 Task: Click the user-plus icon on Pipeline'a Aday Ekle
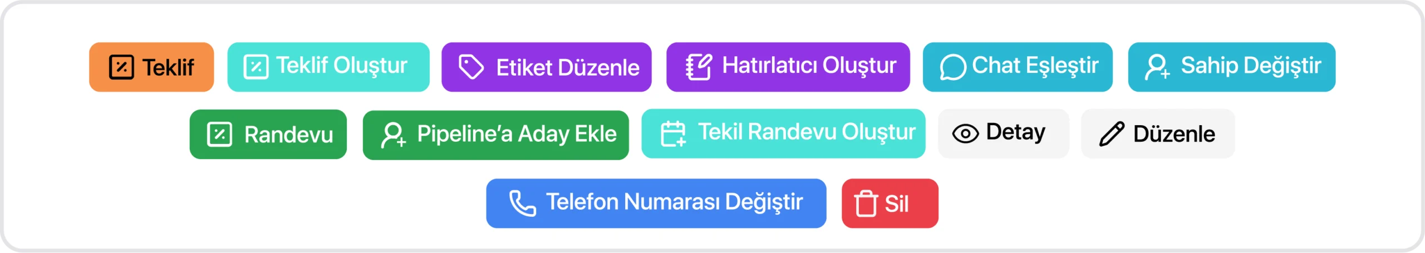click(393, 135)
